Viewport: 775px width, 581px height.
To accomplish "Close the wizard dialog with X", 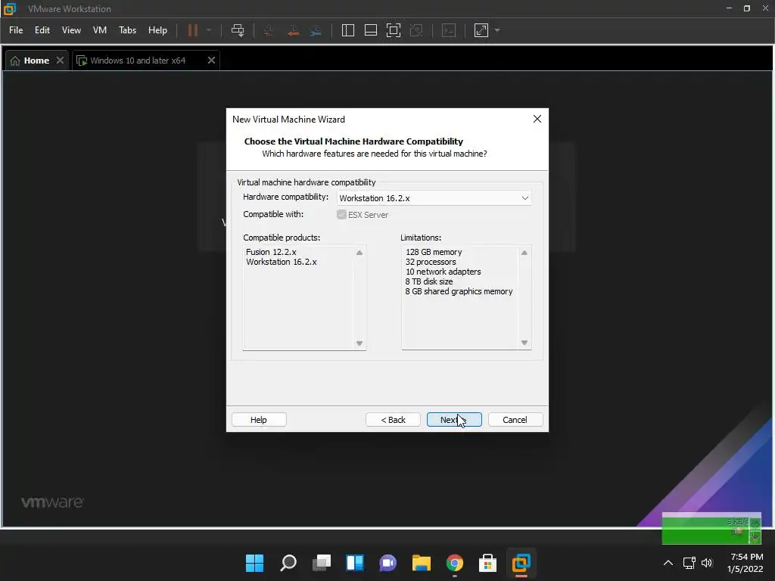I will point(537,119).
